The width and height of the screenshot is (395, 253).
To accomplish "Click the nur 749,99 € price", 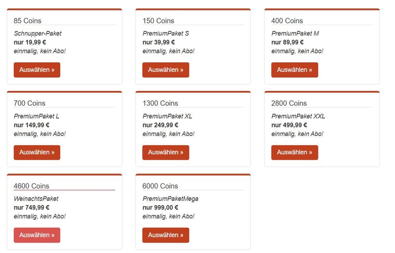I will click(x=32, y=208).
